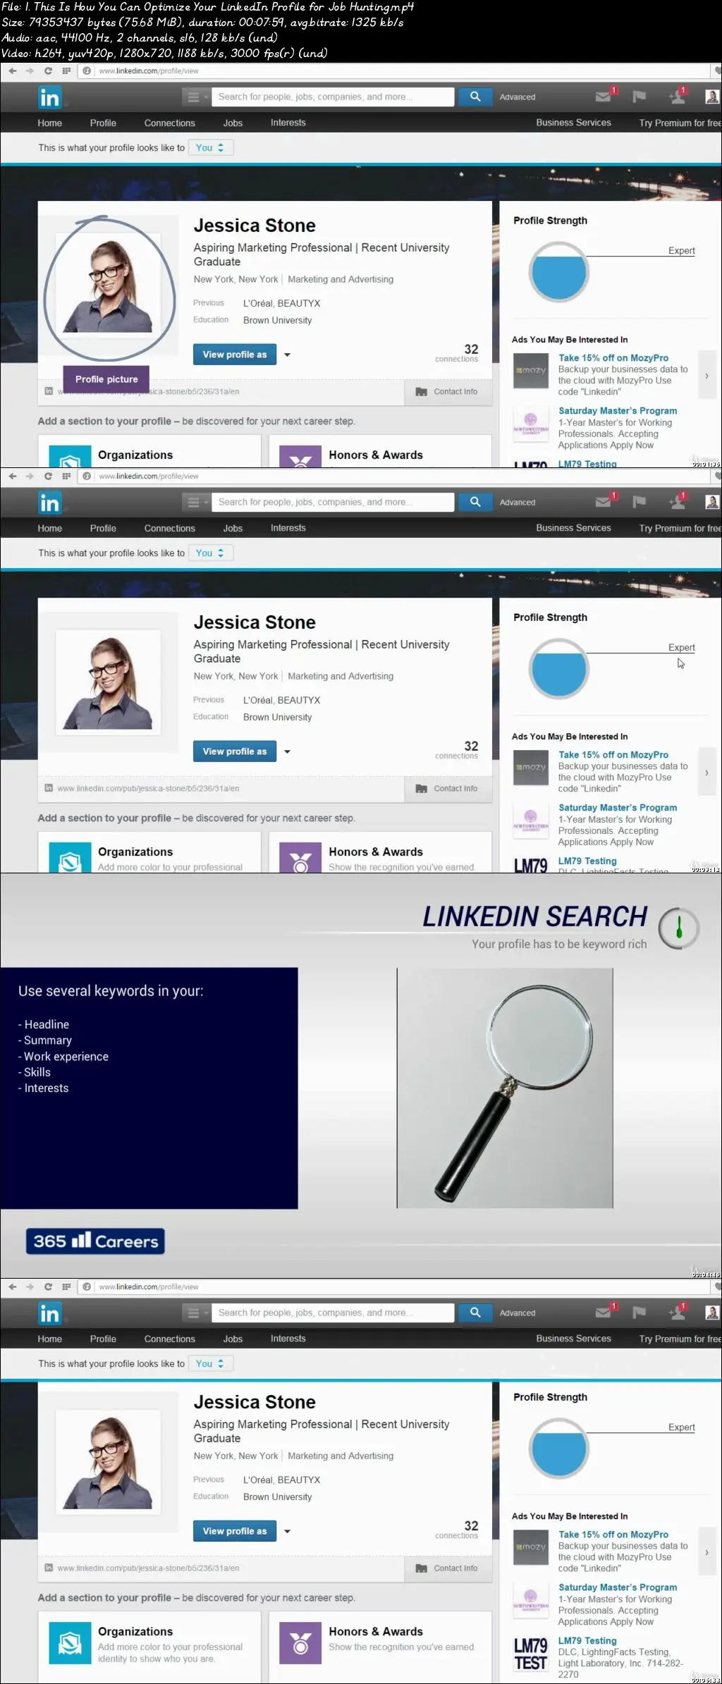The image size is (722, 1684).
Task: Second frame: click the Profile Strength circle meter
Action: [559, 669]
